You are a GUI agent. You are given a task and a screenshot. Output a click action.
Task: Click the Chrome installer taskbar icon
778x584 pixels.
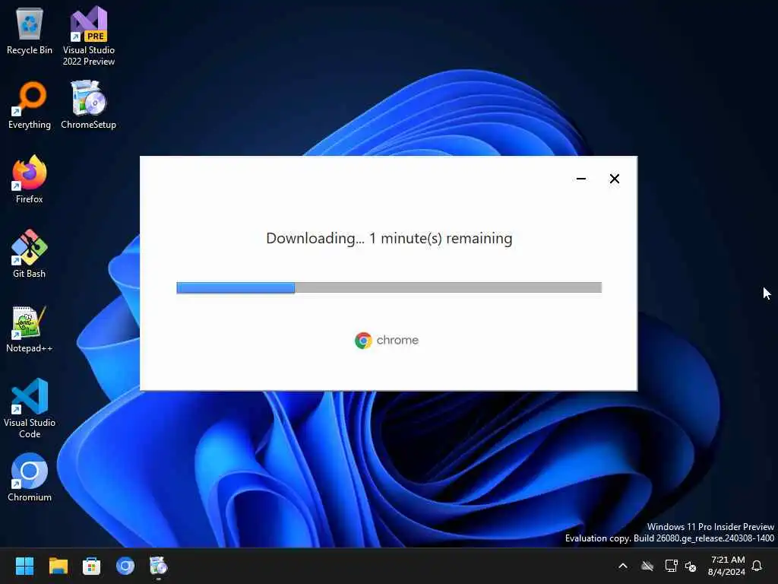tap(158, 566)
